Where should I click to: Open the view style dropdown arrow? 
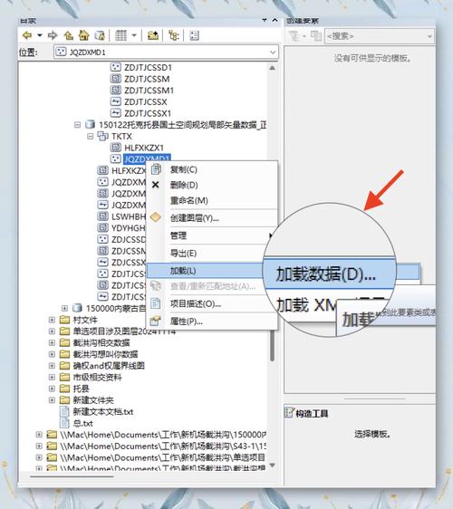[134, 35]
